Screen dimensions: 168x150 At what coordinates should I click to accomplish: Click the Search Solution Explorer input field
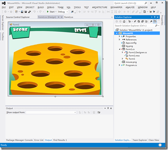(x=135, y=25)
